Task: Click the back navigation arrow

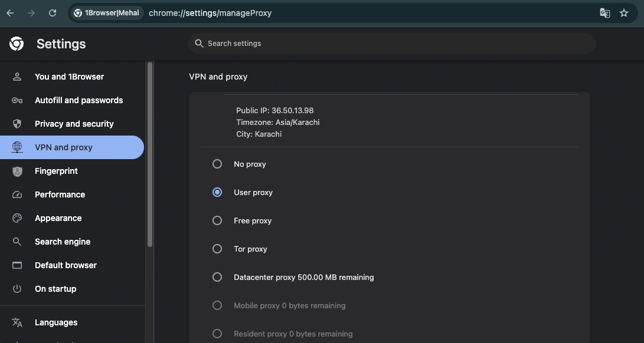Action: [x=10, y=13]
